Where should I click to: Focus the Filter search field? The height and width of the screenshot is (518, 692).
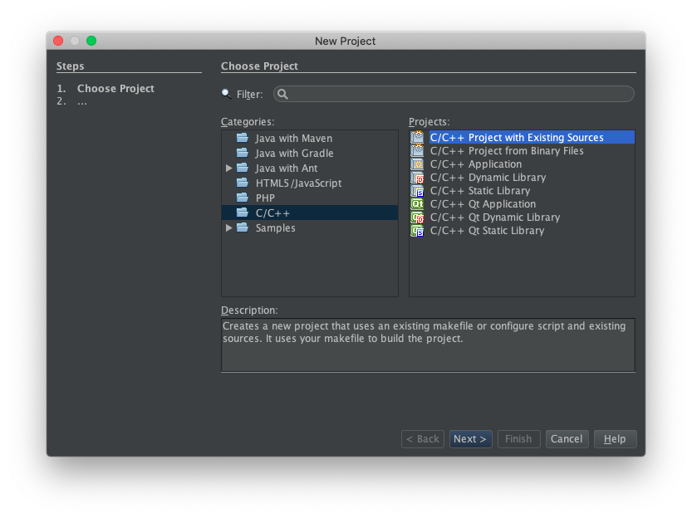(x=454, y=94)
